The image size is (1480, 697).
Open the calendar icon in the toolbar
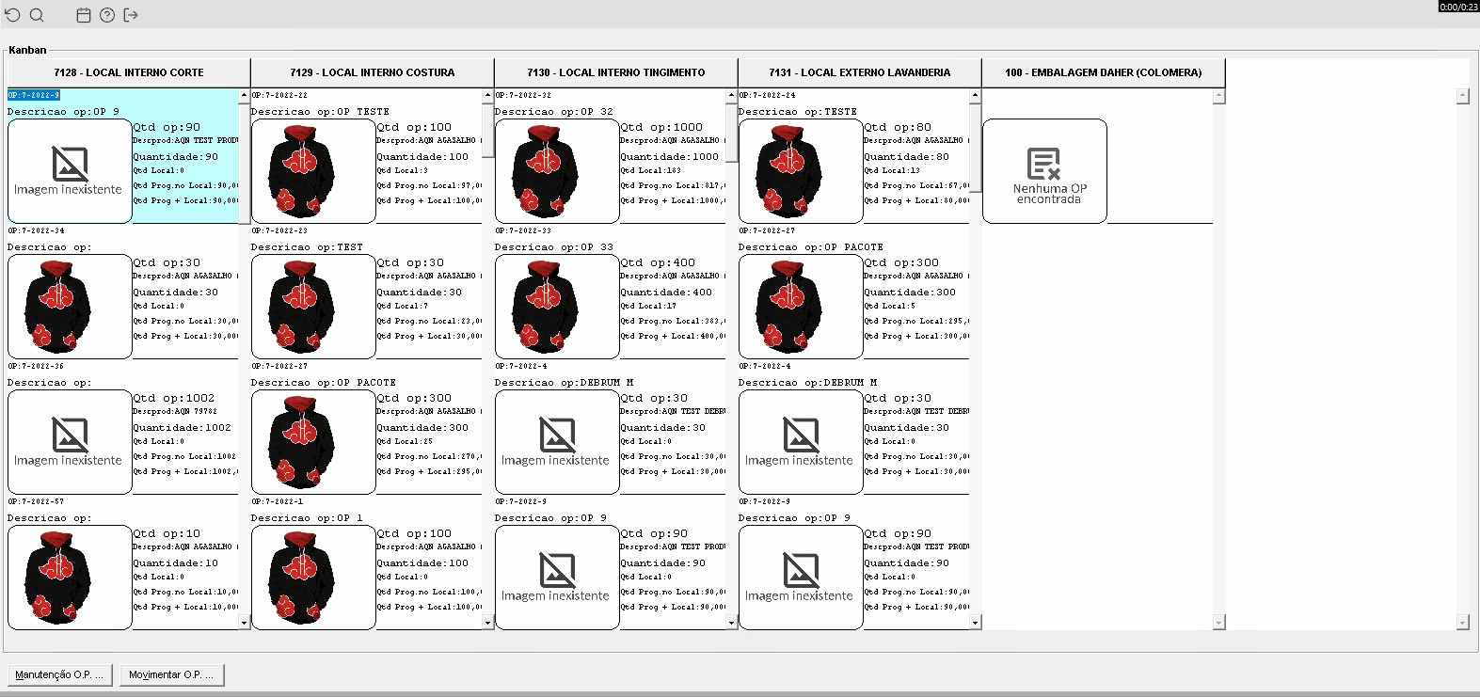pos(84,15)
